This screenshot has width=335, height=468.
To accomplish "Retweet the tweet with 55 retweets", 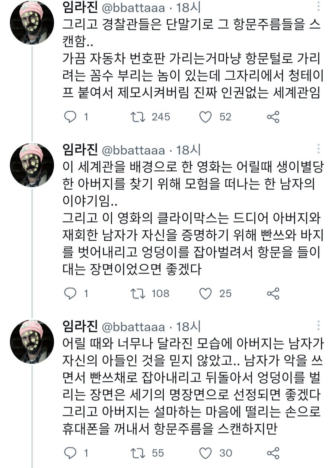I will point(138,453).
